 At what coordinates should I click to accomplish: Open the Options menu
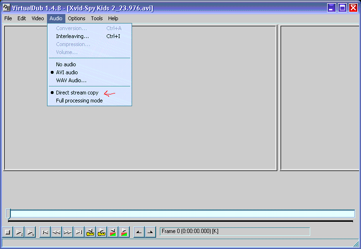click(x=77, y=18)
